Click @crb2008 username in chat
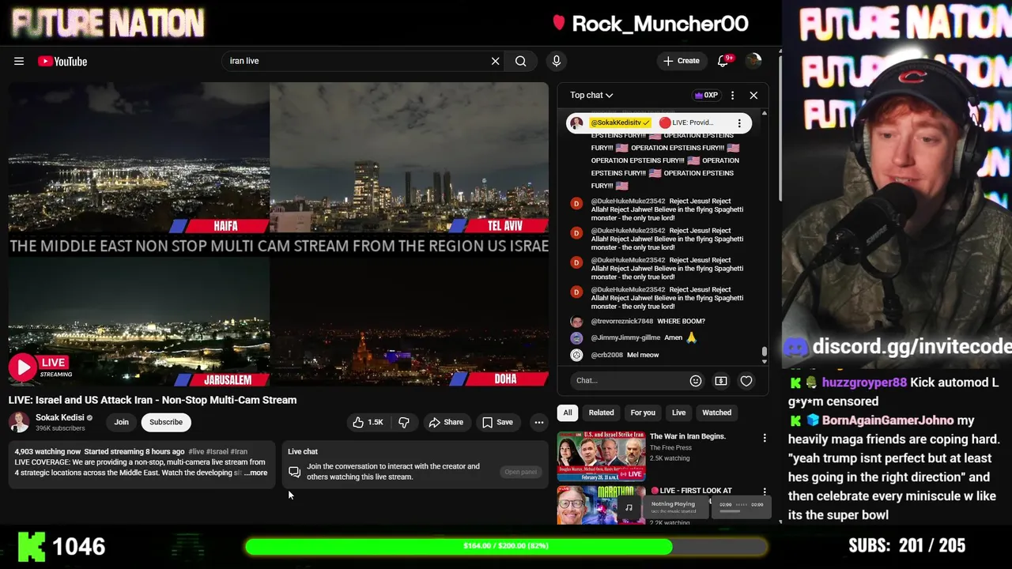The width and height of the screenshot is (1012, 569). pyautogui.click(x=606, y=355)
